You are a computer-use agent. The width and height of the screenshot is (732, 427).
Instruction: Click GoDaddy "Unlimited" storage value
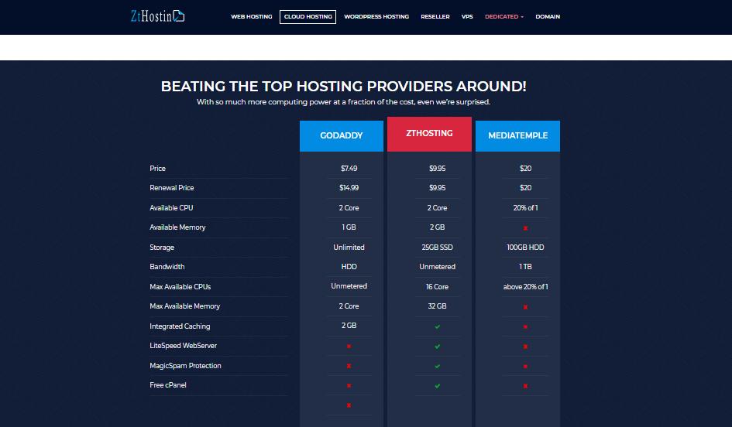pyautogui.click(x=349, y=248)
